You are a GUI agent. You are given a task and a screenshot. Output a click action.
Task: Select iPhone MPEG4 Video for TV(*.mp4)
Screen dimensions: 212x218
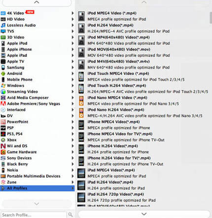[x=143, y=137]
